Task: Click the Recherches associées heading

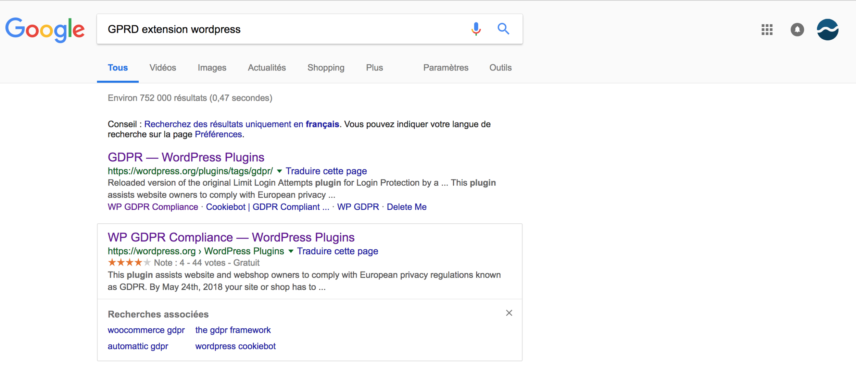Action: [x=158, y=314]
